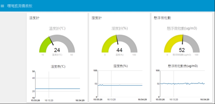The width and height of the screenshot is (215, 104).
Task: Click the humidity chart blue line
Action: click(120, 85)
